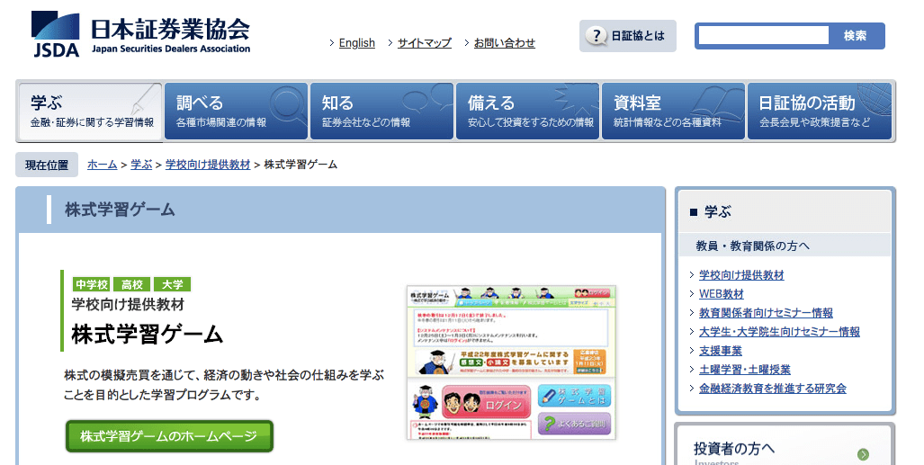
Task: Open the 調べる navigation tab
Action: [235, 112]
